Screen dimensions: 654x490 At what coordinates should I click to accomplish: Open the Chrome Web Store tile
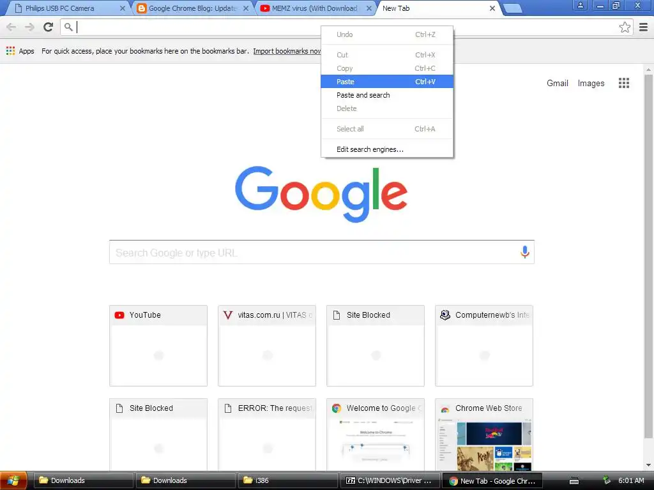(x=484, y=434)
